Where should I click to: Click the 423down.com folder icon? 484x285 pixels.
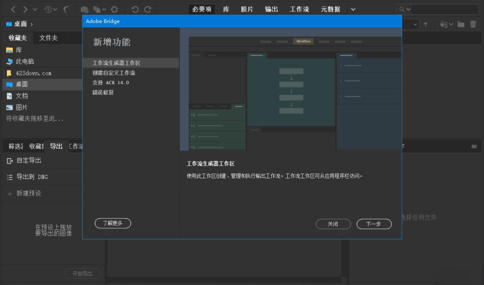(x=9, y=73)
